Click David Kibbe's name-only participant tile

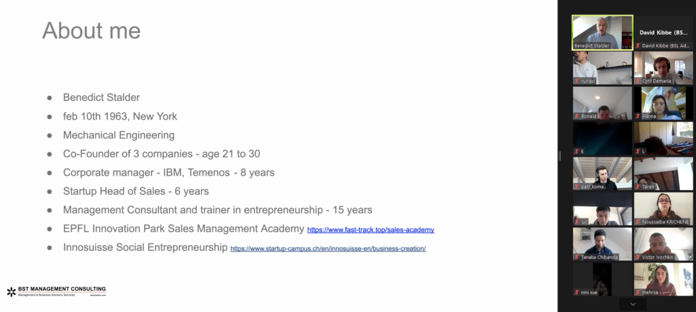(663, 31)
